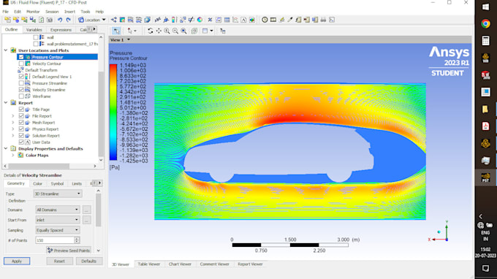Collapse the Report tree node
Viewport: 497px width, 279px height.
pos(6,103)
